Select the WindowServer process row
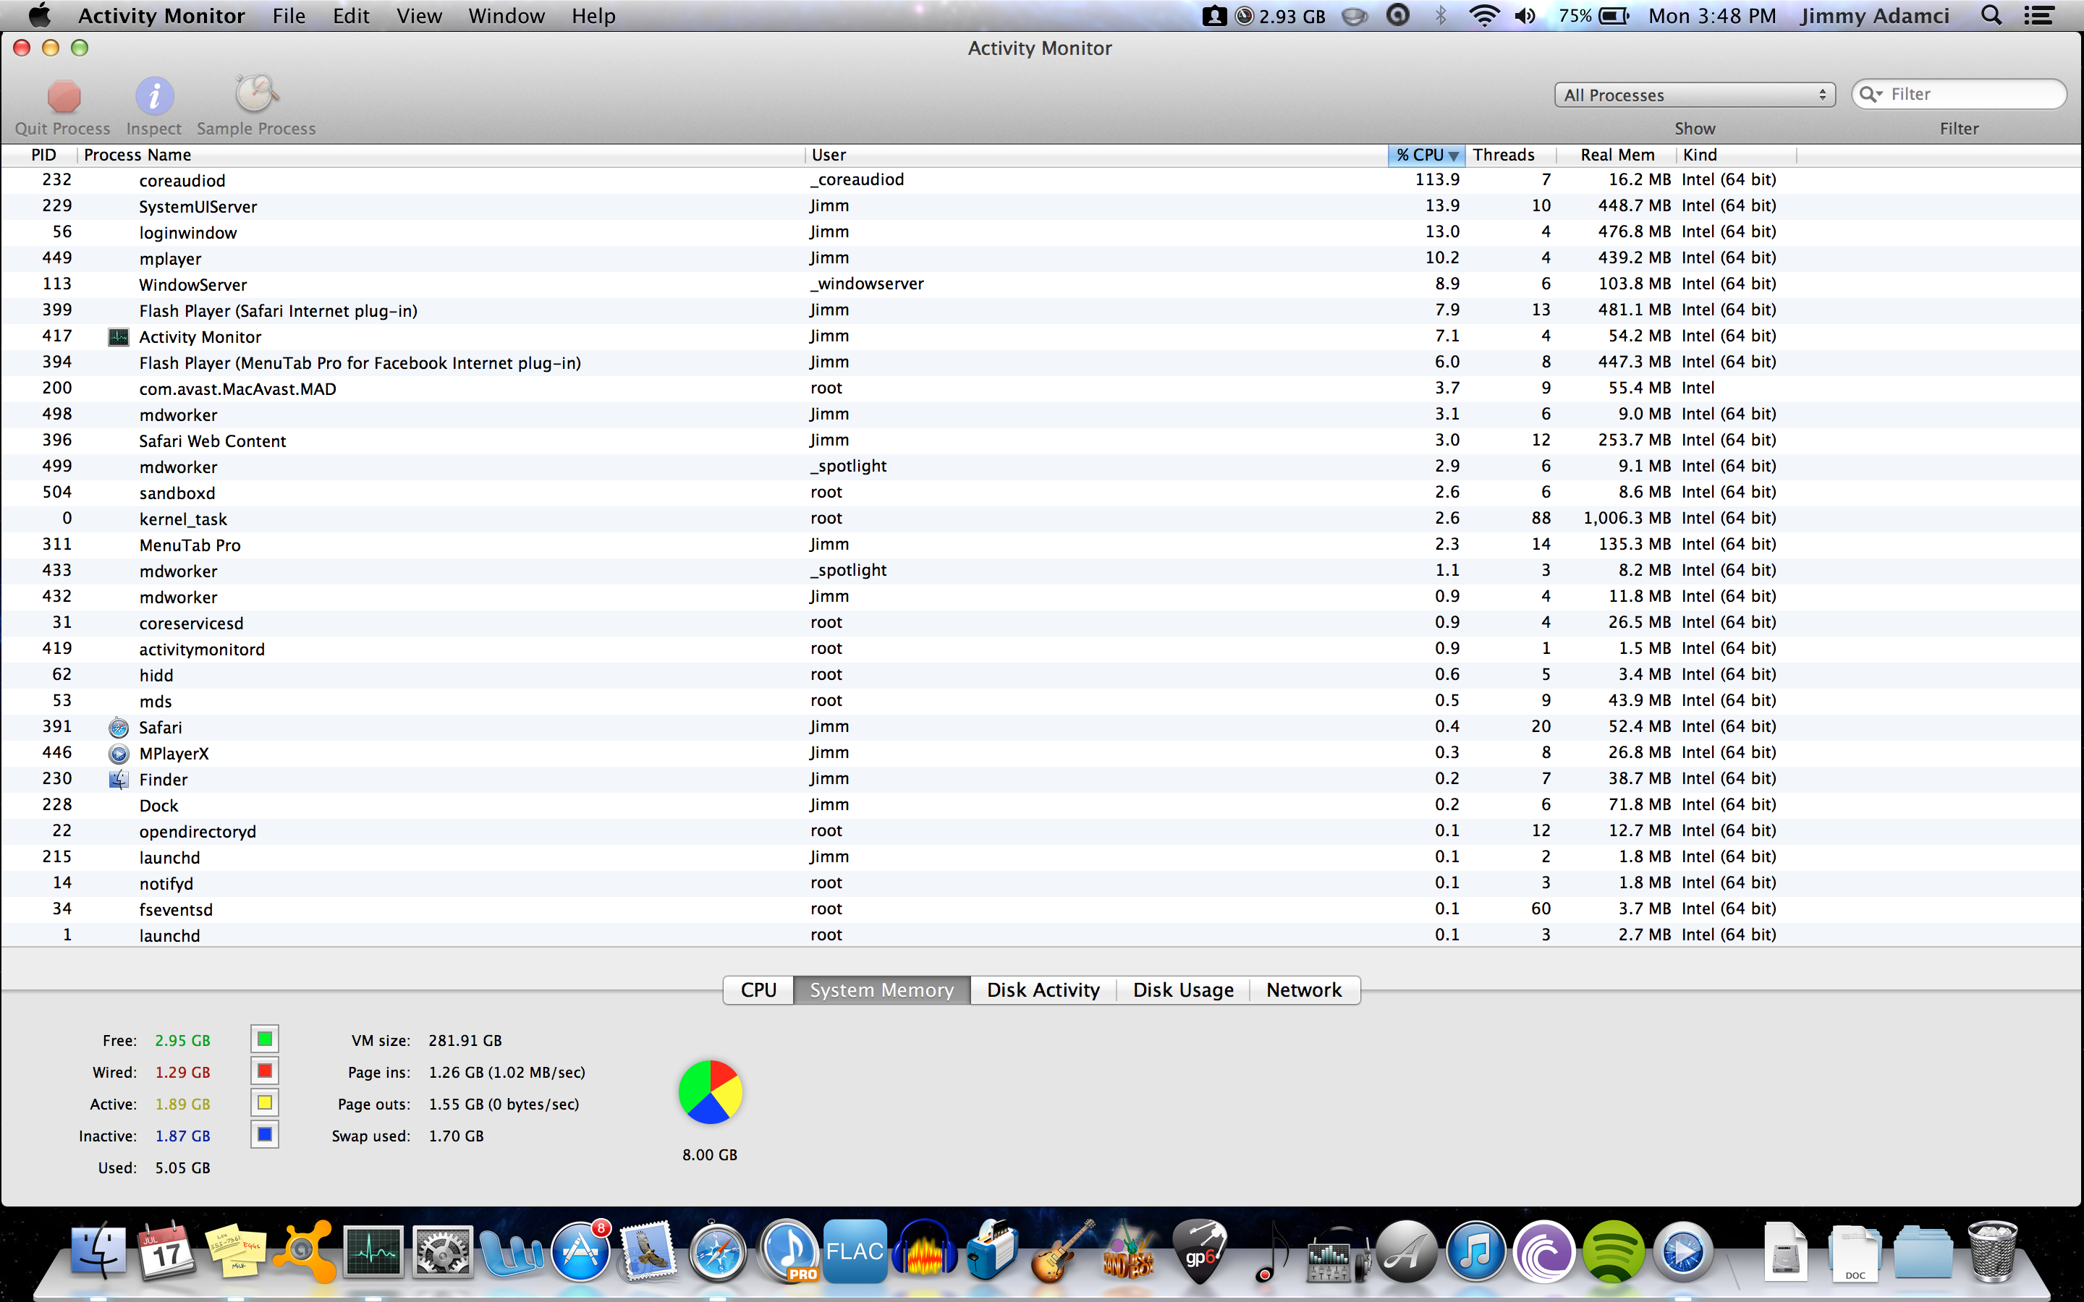The width and height of the screenshot is (2084, 1302). [x=1041, y=284]
